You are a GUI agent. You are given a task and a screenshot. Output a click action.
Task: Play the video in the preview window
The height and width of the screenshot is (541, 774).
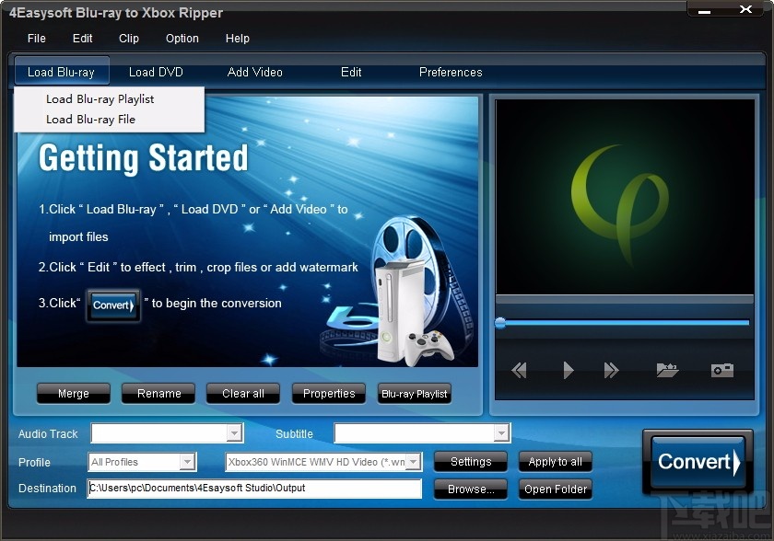pos(567,370)
